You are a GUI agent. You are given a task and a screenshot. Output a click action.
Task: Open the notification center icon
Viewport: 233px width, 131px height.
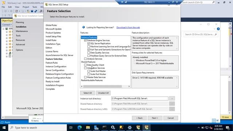tap(228, 128)
